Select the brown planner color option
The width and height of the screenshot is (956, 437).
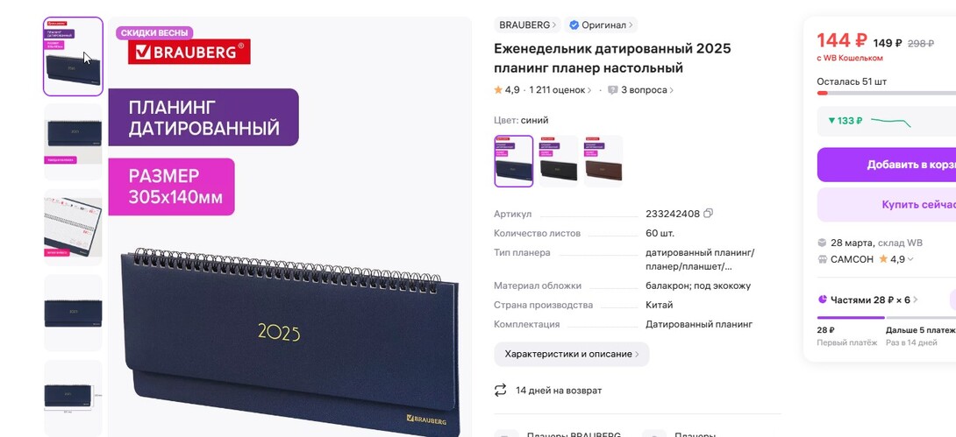click(x=603, y=161)
